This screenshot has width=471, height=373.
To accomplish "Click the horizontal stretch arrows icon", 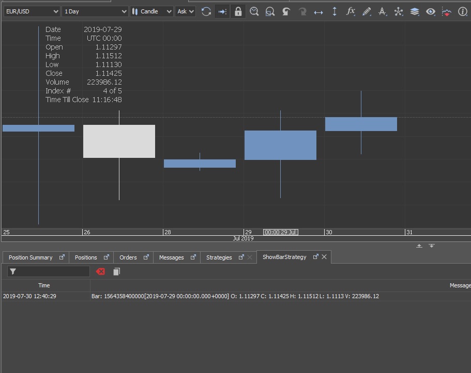I will (318, 12).
